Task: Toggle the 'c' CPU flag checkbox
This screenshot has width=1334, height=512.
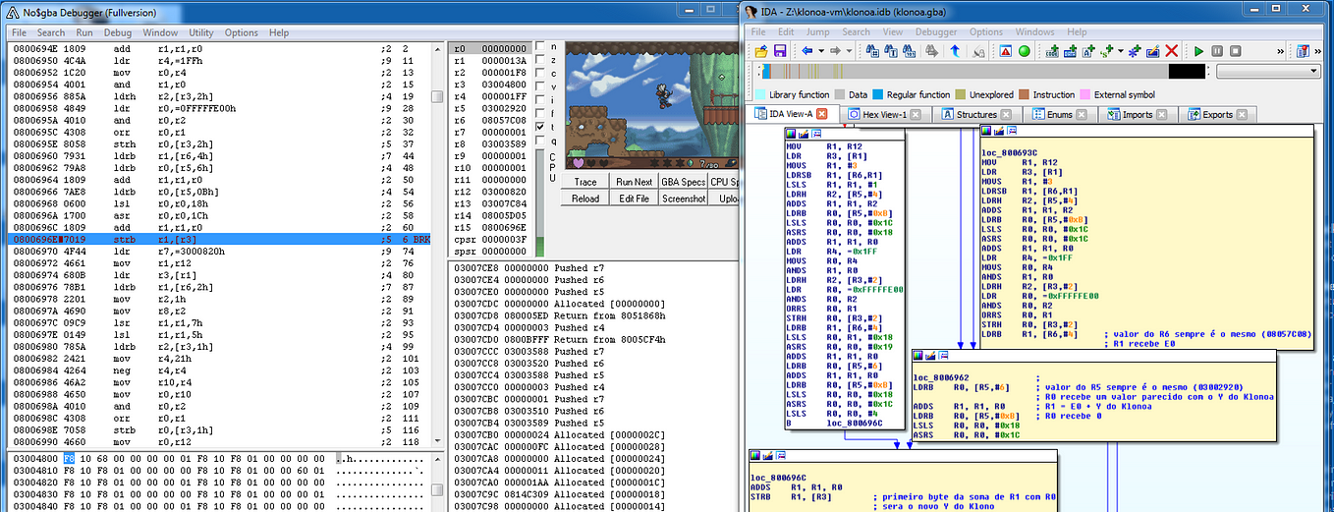Action: pyautogui.click(x=540, y=74)
